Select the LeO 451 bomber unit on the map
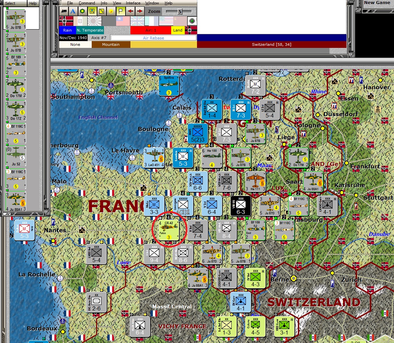The image size is (394, 343). click(154, 158)
